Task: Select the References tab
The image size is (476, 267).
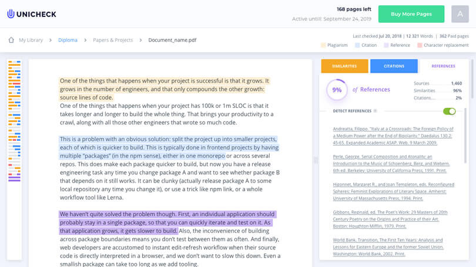Action: pos(443,66)
